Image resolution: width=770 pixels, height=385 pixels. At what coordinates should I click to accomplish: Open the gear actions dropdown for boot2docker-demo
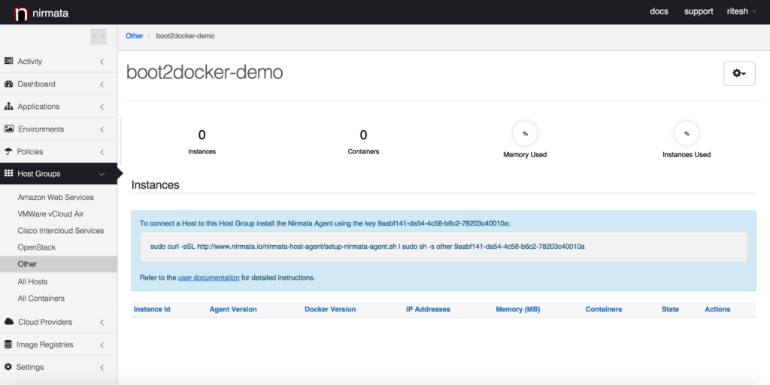(x=739, y=73)
